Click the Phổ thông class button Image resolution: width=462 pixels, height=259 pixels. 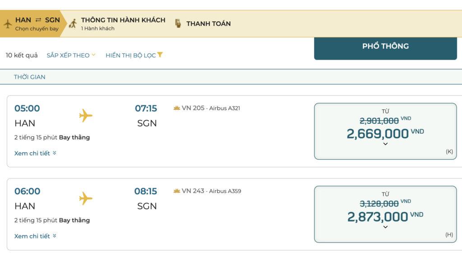point(385,48)
